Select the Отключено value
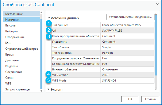The height and width of the screenshot is (105, 162). tap(110, 69)
